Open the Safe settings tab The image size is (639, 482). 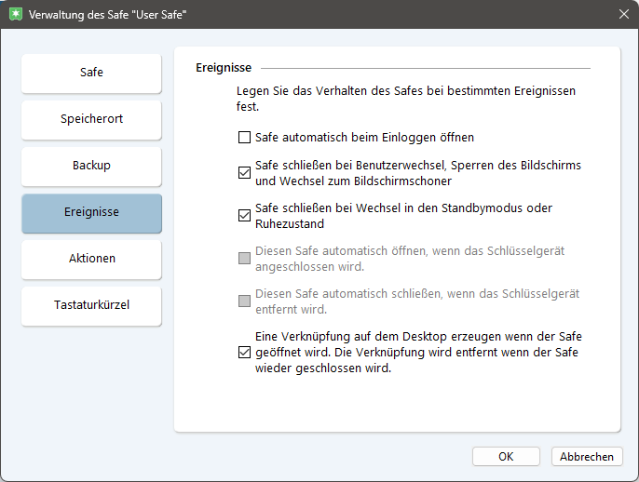point(91,73)
